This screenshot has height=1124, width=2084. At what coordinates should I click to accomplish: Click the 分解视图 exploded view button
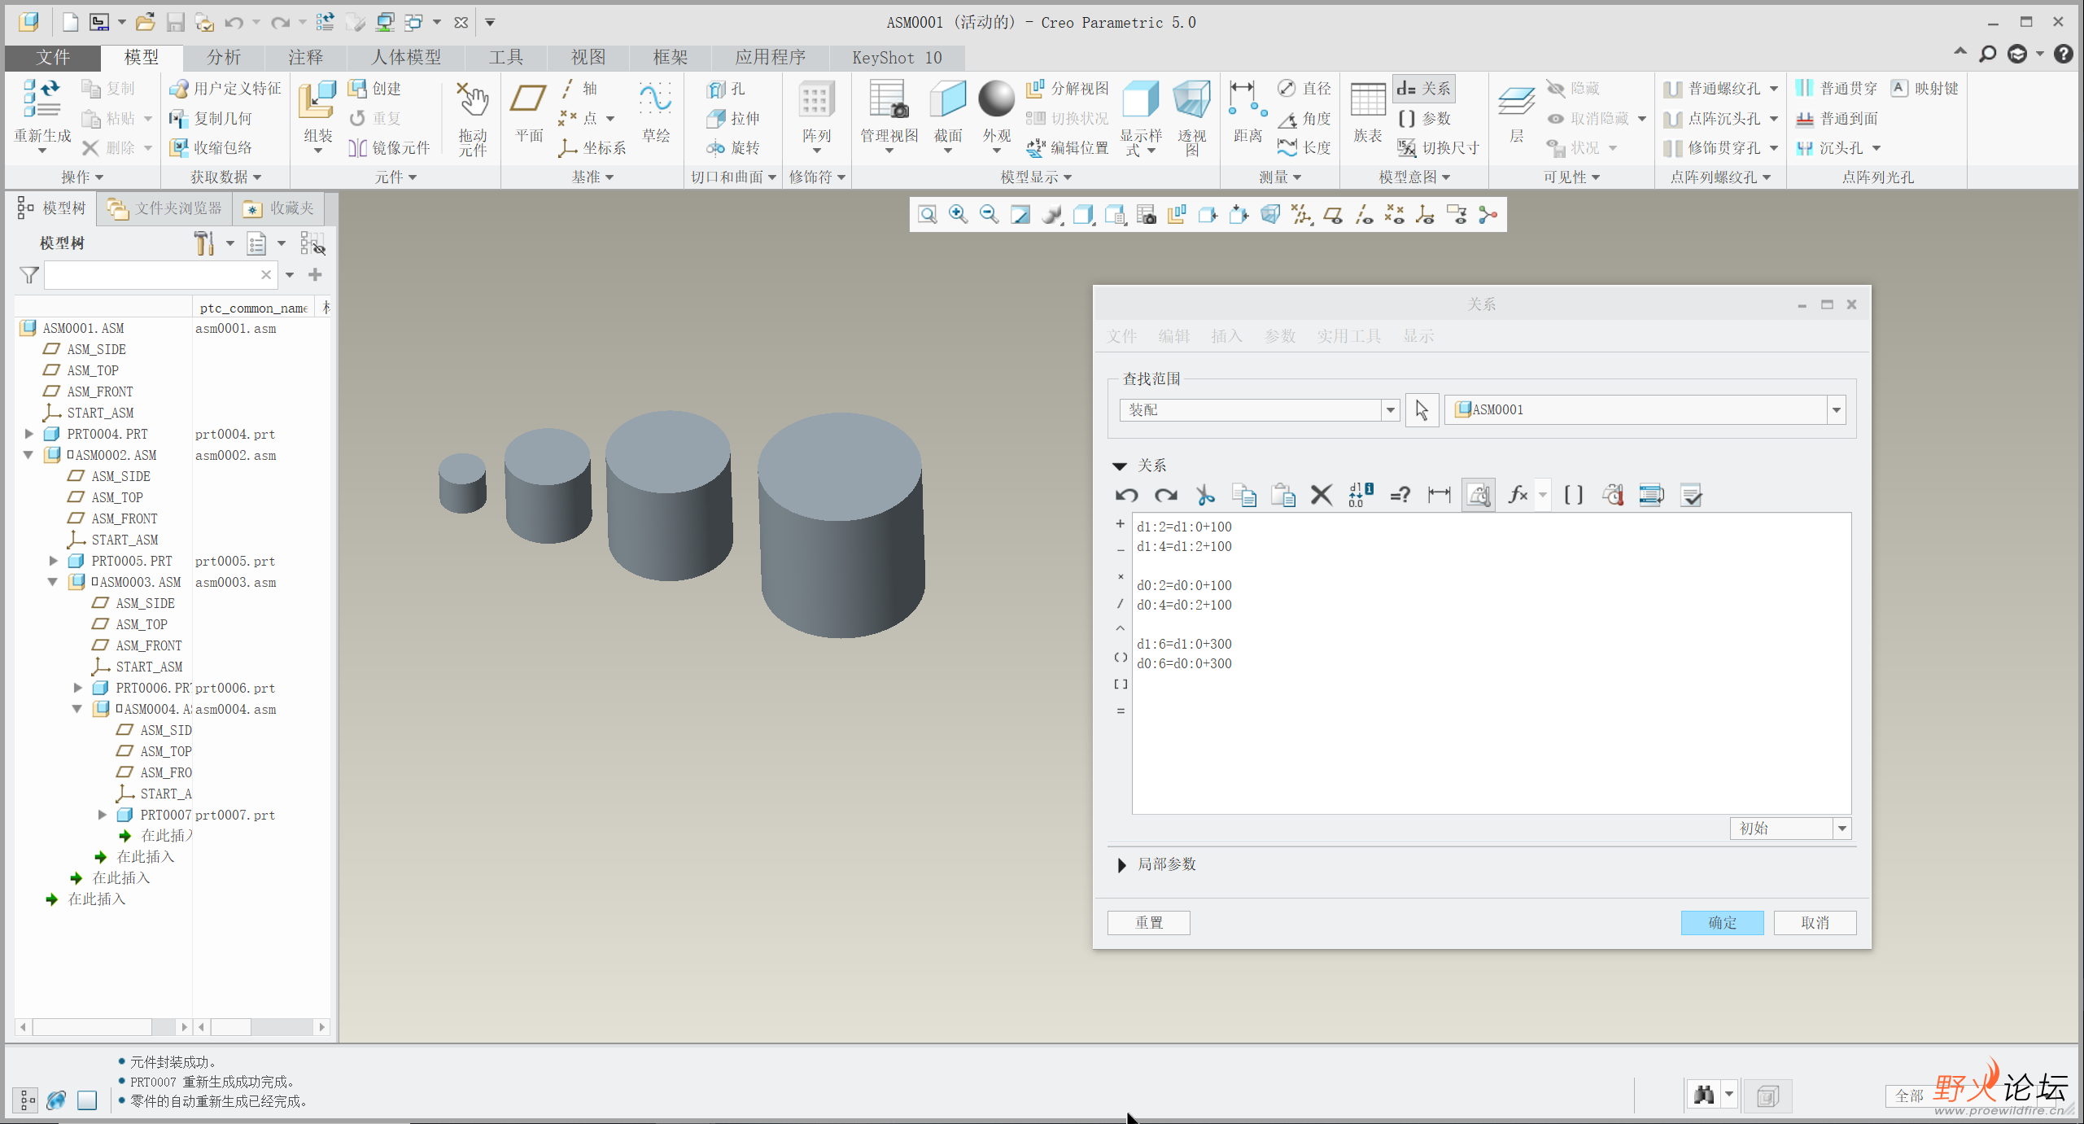[1068, 88]
